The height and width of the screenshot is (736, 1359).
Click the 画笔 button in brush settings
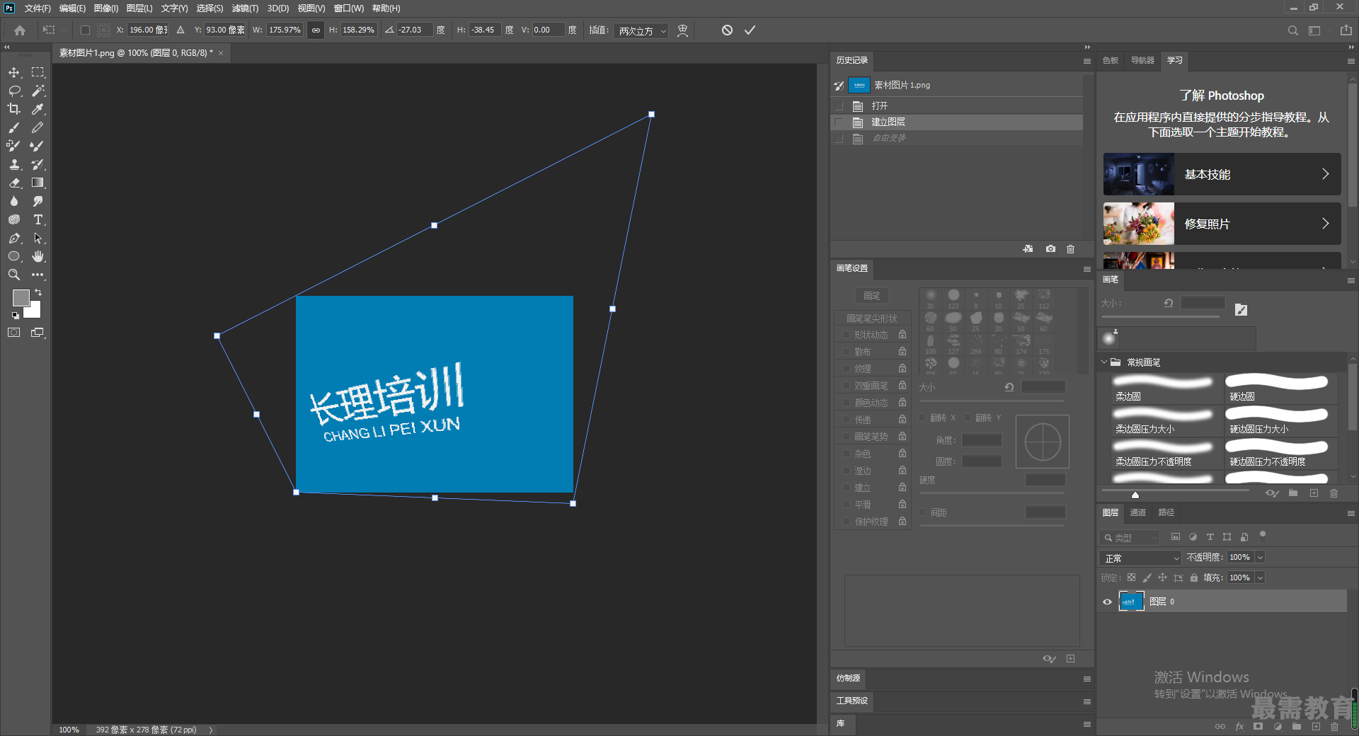coord(871,296)
